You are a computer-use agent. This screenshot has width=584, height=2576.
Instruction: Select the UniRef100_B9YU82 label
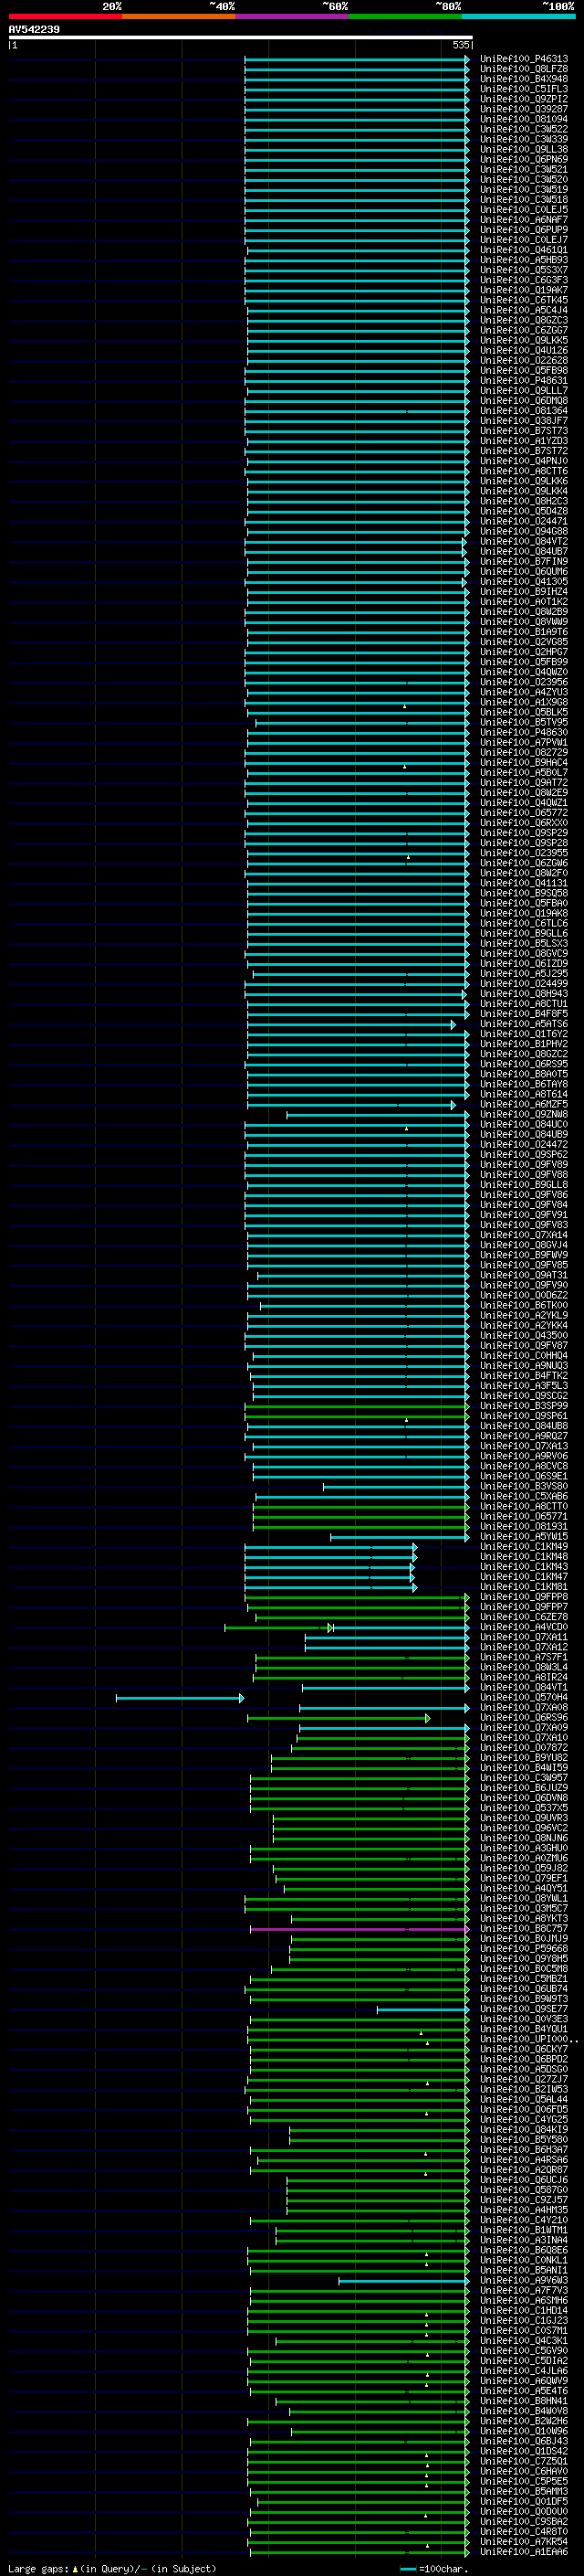(x=523, y=1757)
